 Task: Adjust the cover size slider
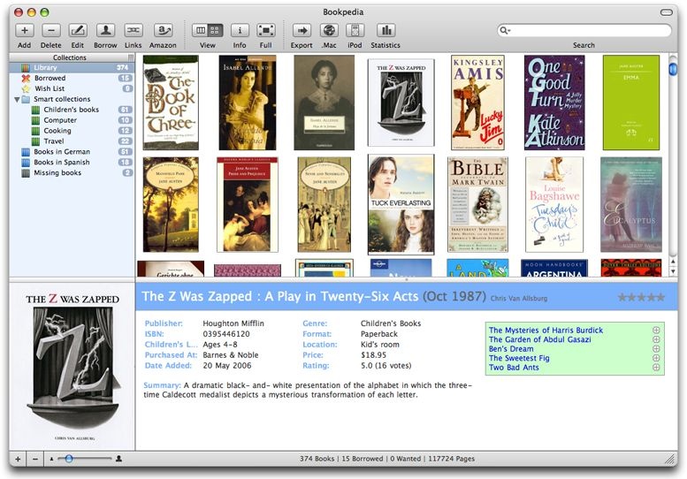click(x=69, y=459)
